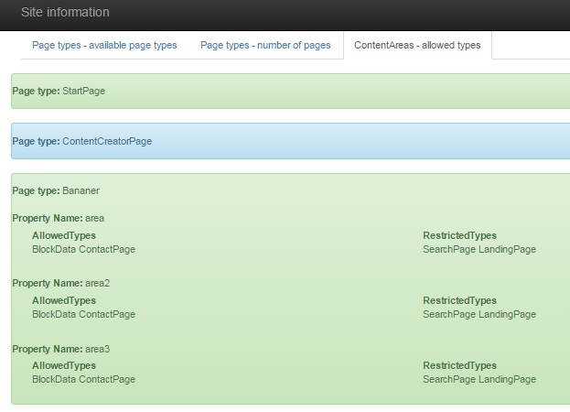Click the Site information header title
This screenshot has height=412, width=570.
65,13
